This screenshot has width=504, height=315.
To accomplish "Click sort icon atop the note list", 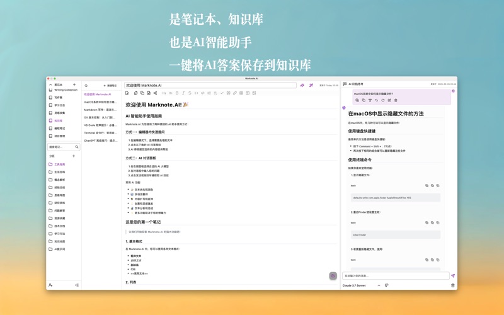I will point(86,86).
